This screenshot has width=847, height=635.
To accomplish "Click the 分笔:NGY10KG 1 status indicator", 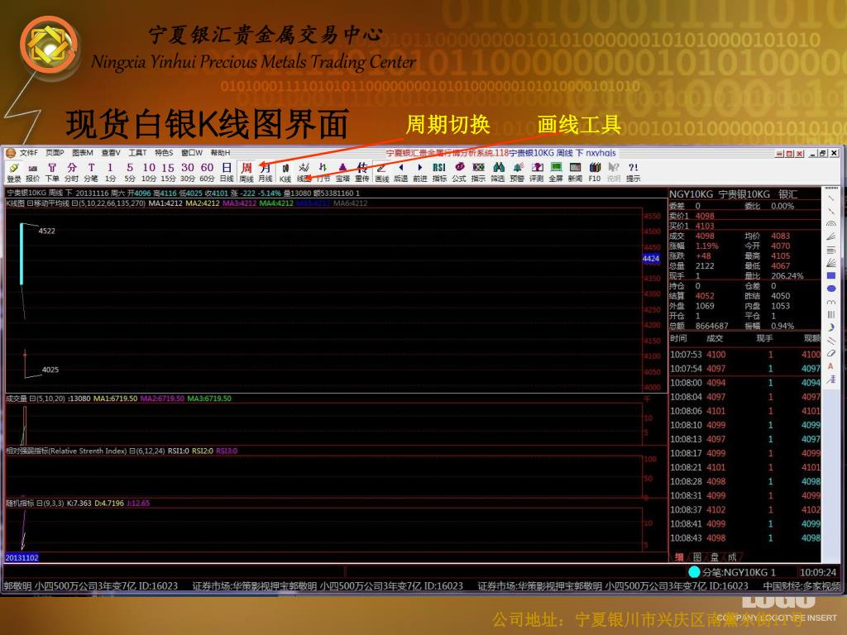I will click(x=732, y=572).
